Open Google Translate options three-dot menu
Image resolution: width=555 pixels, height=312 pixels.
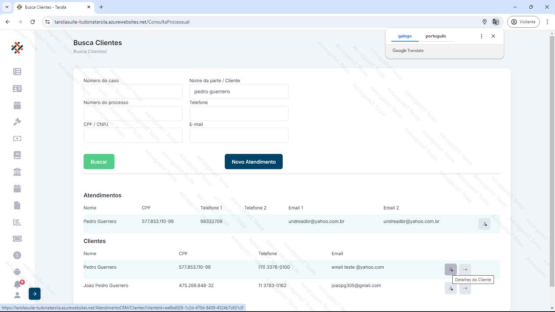[x=481, y=36]
